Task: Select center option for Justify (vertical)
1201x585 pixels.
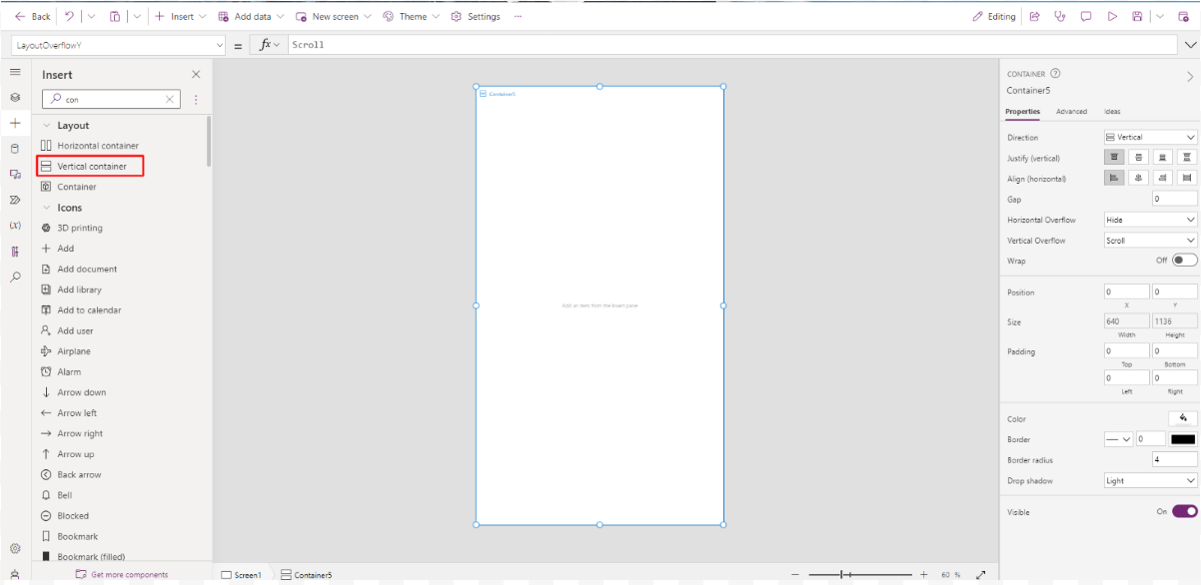Action: [1138, 157]
